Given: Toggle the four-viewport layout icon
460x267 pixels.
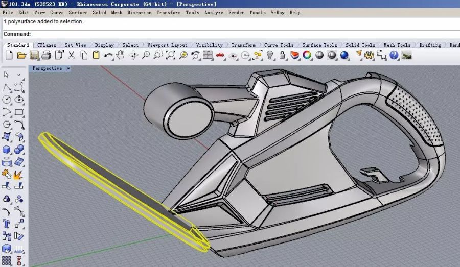Looking at the screenshot, I should [x=208, y=55].
